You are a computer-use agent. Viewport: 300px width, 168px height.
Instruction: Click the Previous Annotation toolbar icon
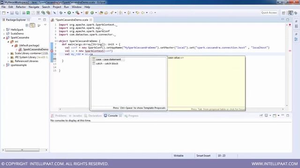[129, 13]
